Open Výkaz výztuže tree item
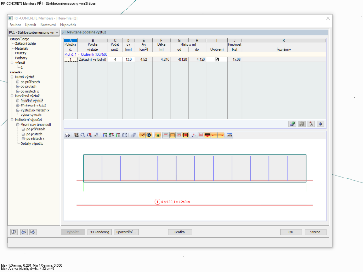This screenshot has height=272, width=363. click(31, 115)
